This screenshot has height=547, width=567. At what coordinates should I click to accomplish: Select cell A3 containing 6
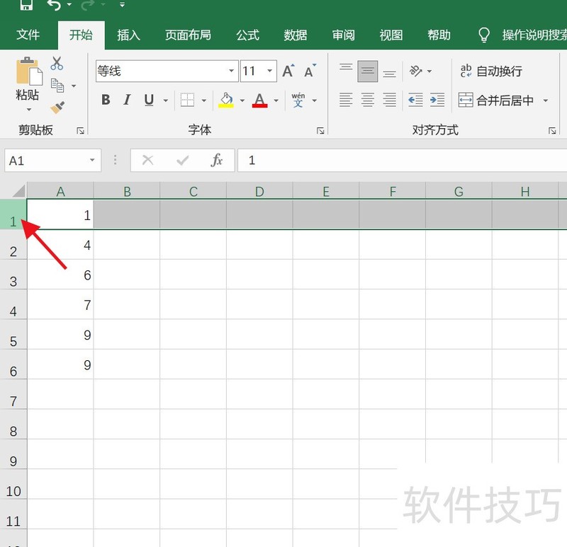click(x=60, y=275)
